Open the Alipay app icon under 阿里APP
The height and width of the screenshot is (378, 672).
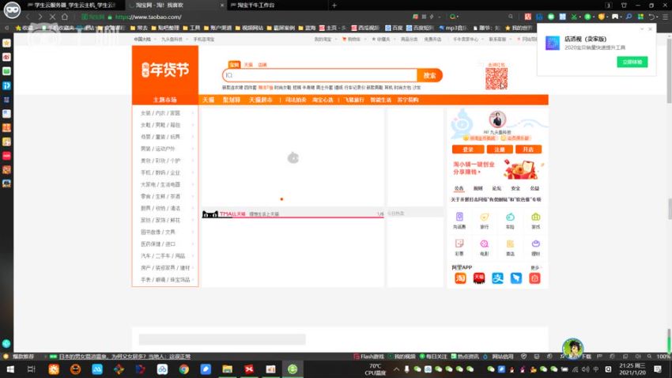click(x=497, y=278)
